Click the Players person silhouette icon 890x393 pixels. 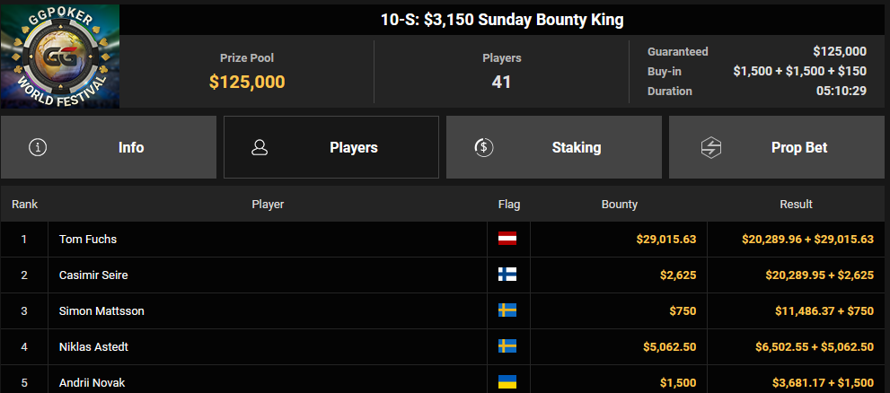click(x=260, y=147)
